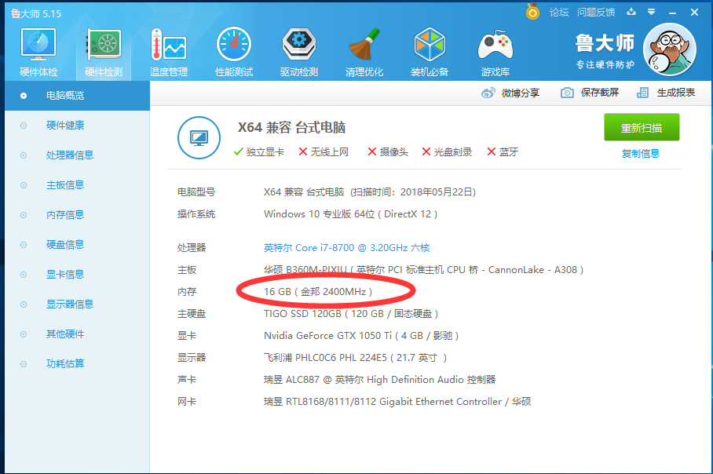
Task: Click the 摄像头 status indicator
Action: pyautogui.click(x=387, y=151)
